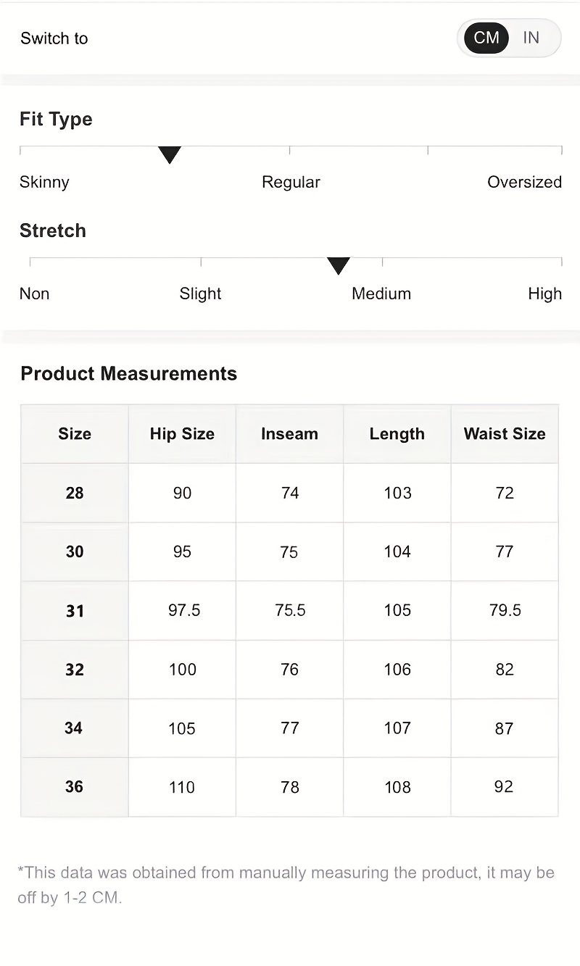This screenshot has height=966, width=580.
Task: Click the Stretch triangle marker
Action: click(x=339, y=266)
